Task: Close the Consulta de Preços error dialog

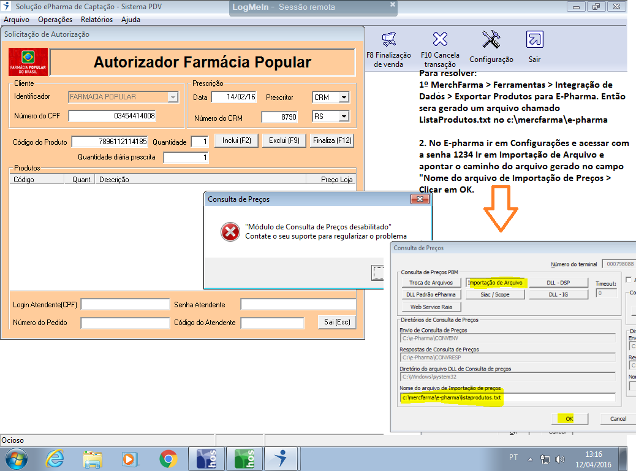Action: [x=420, y=199]
